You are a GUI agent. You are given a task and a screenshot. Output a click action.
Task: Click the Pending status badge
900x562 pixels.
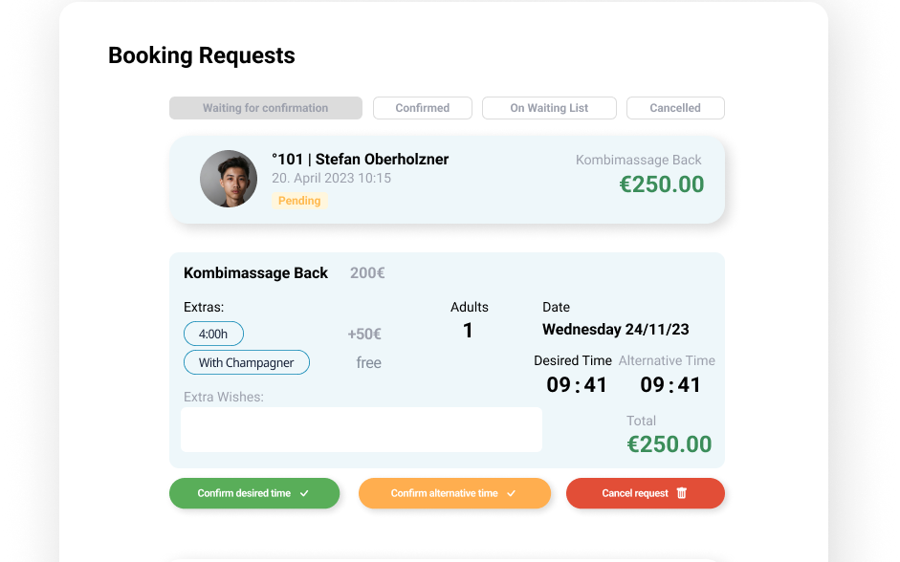coord(299,201)
